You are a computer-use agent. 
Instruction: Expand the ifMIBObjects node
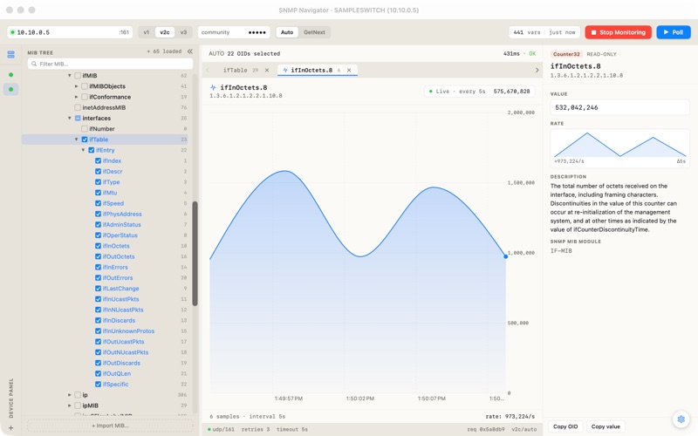[x=76, y=86]
